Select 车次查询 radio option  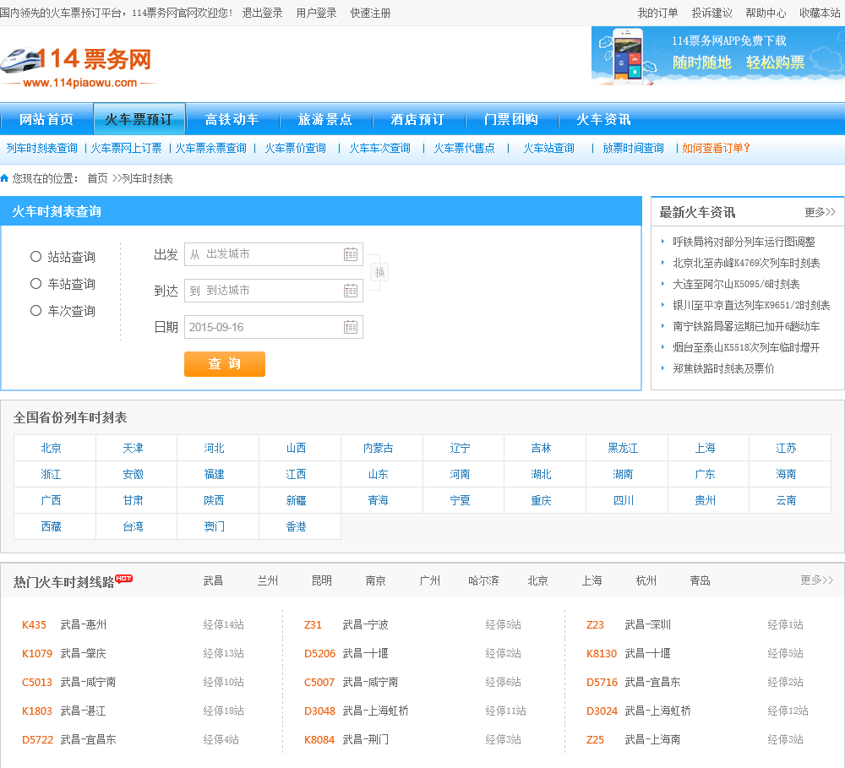[35, 310]
